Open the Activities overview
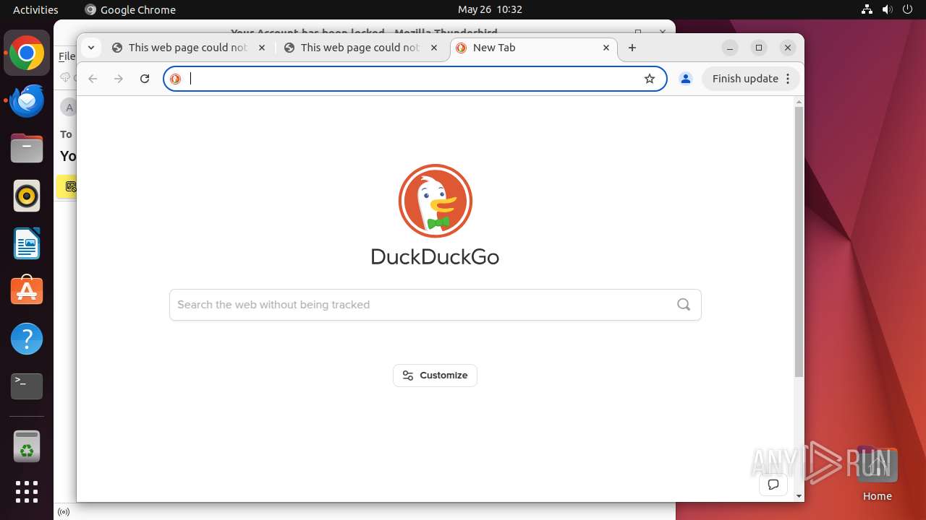The width and height of the screenshot is (926, 520). coord(35,9)
